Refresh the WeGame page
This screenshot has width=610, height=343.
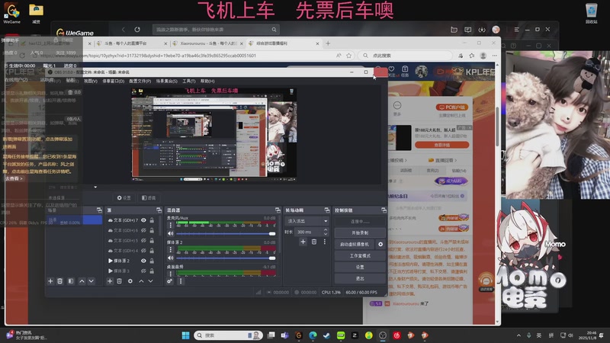(x=137, y=30)
